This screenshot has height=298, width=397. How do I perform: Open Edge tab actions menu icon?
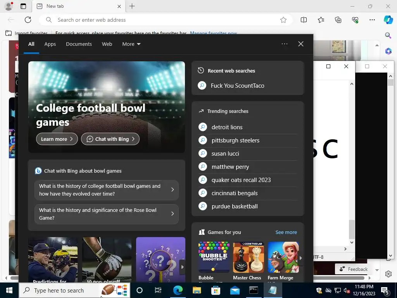coord(23,6)
